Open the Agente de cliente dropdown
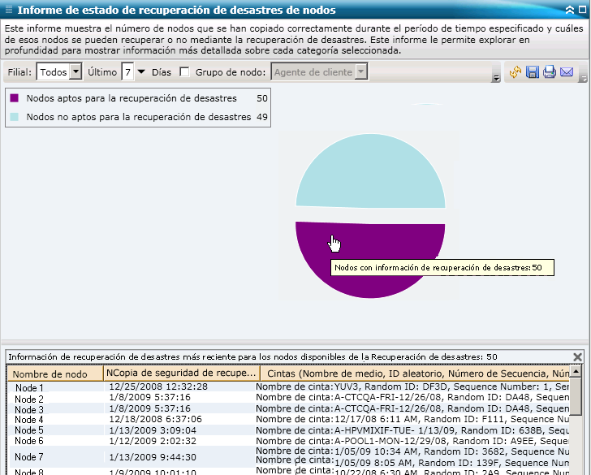Viewport: 591px width, 475px height. [x=361, y=72]
